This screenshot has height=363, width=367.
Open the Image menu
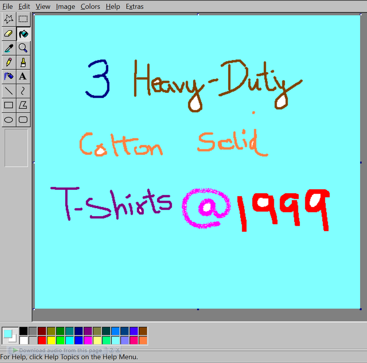coord(65,7)
